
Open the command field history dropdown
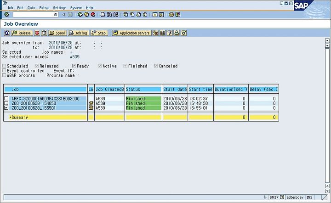click(x=56, y=15)
